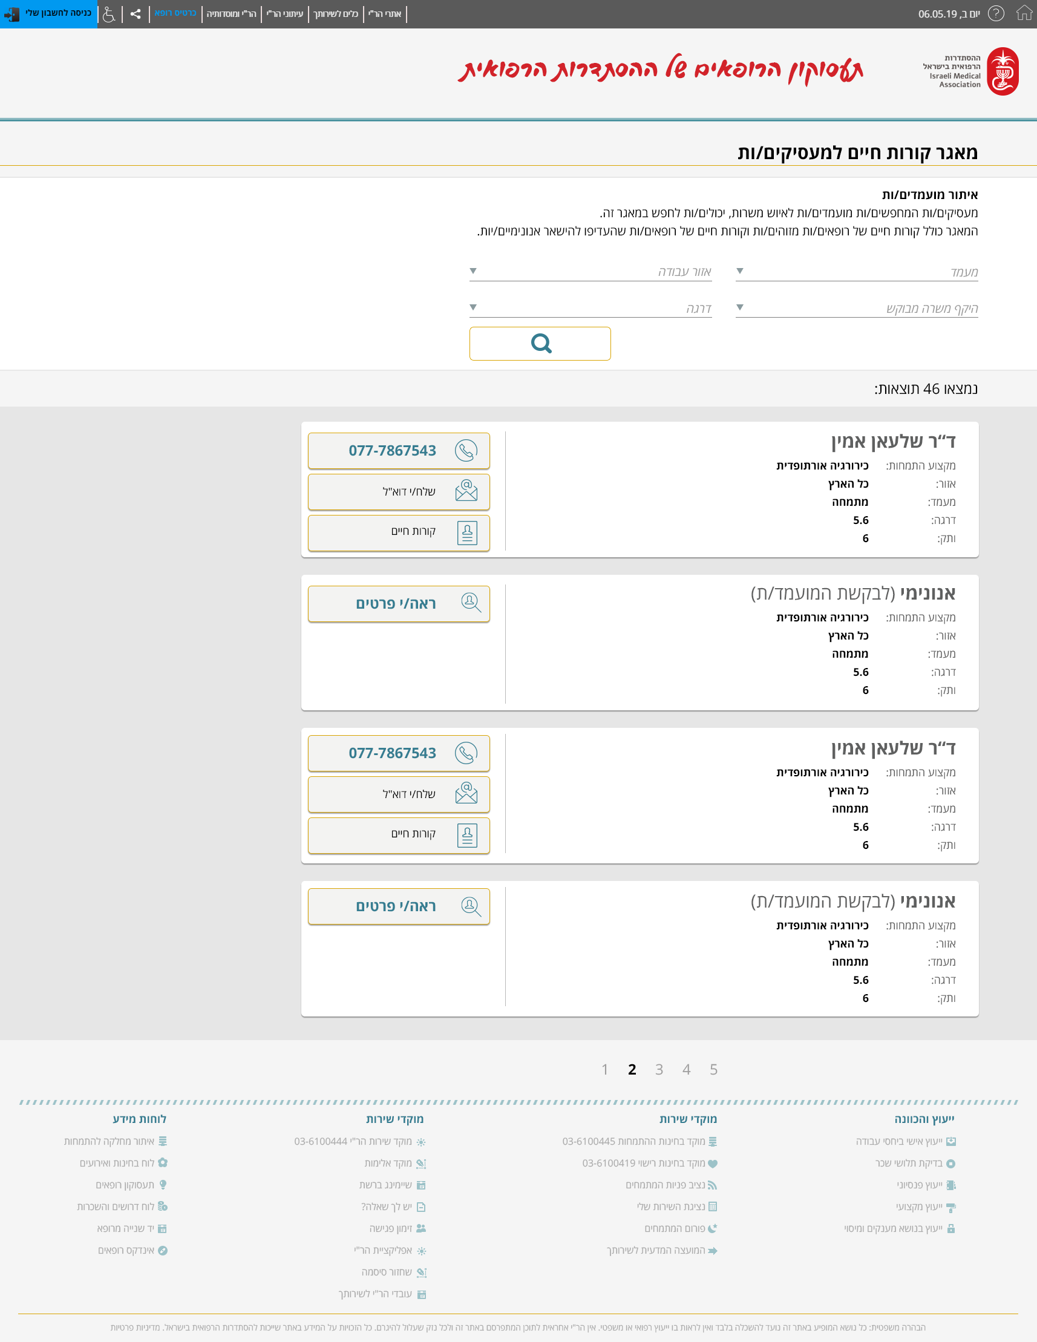Click the מאגר קורות חיים למעסיקים/ות page title
Screen dimensions: 1037x1342
click(858, 152)
